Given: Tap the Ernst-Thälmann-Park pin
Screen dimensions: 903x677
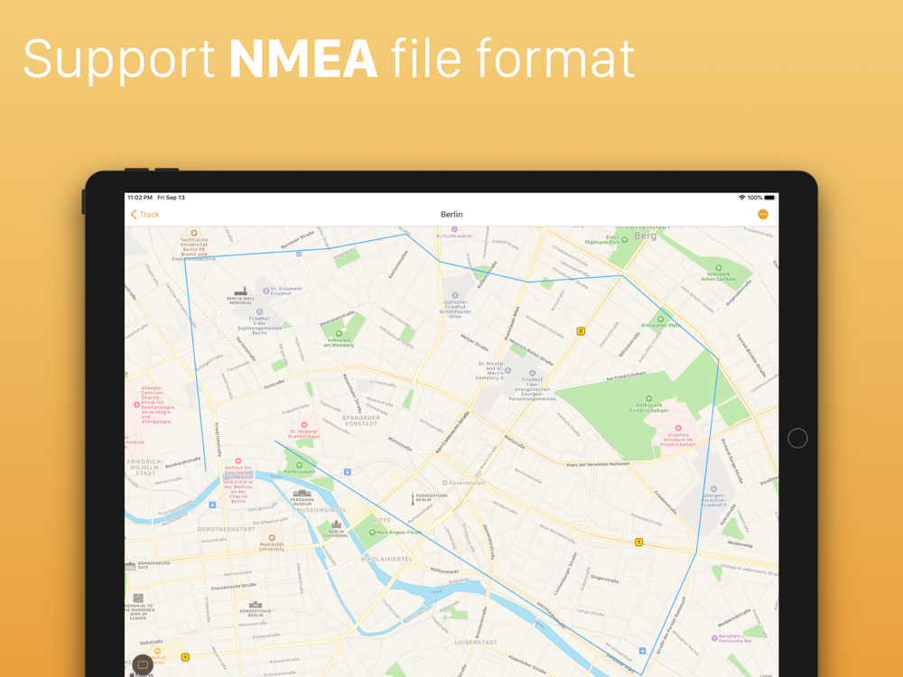Looking at the screenshot, I should coord(624,239).
